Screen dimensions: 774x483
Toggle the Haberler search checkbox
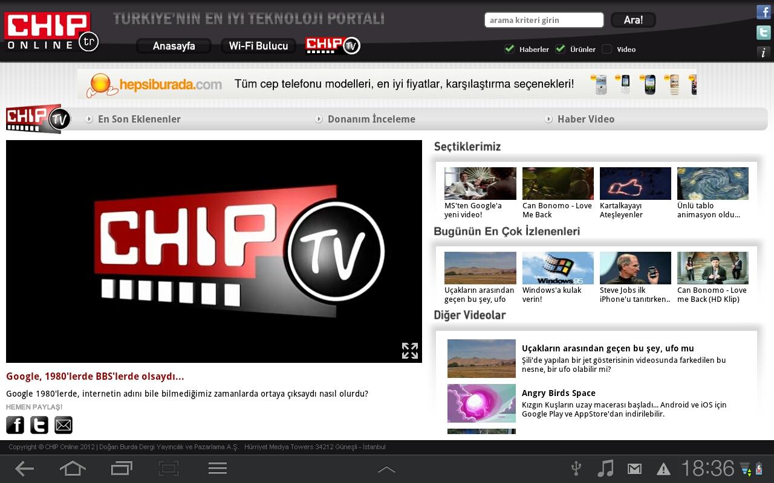click(x=510, y=49)
